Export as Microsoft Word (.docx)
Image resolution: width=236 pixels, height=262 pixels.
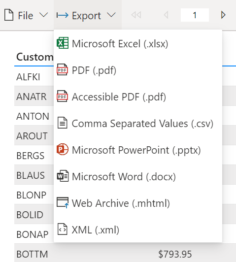tap(138, 176)
